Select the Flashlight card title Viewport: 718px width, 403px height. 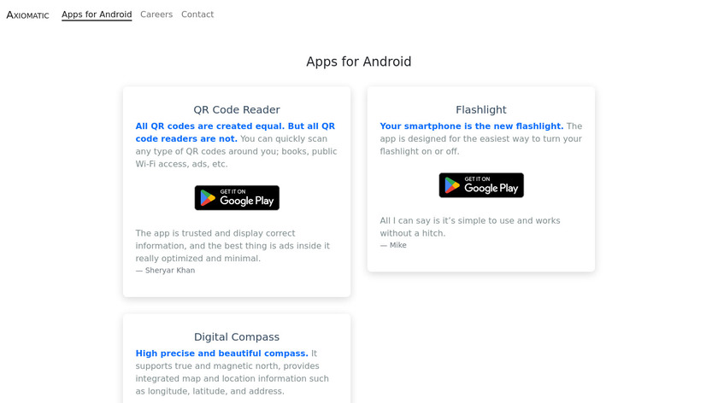(x=481, y=110)
